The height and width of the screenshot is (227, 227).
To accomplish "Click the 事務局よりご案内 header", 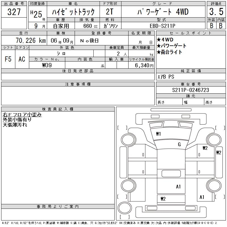I will (x=58, y=207).
